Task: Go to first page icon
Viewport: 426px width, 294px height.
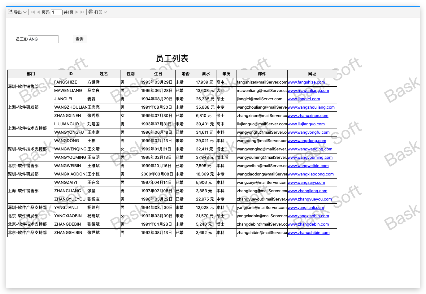Action: click(33, 12)
